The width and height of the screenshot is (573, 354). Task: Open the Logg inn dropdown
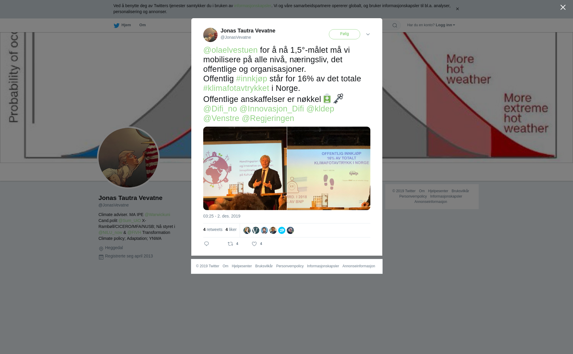pos(445,25)
